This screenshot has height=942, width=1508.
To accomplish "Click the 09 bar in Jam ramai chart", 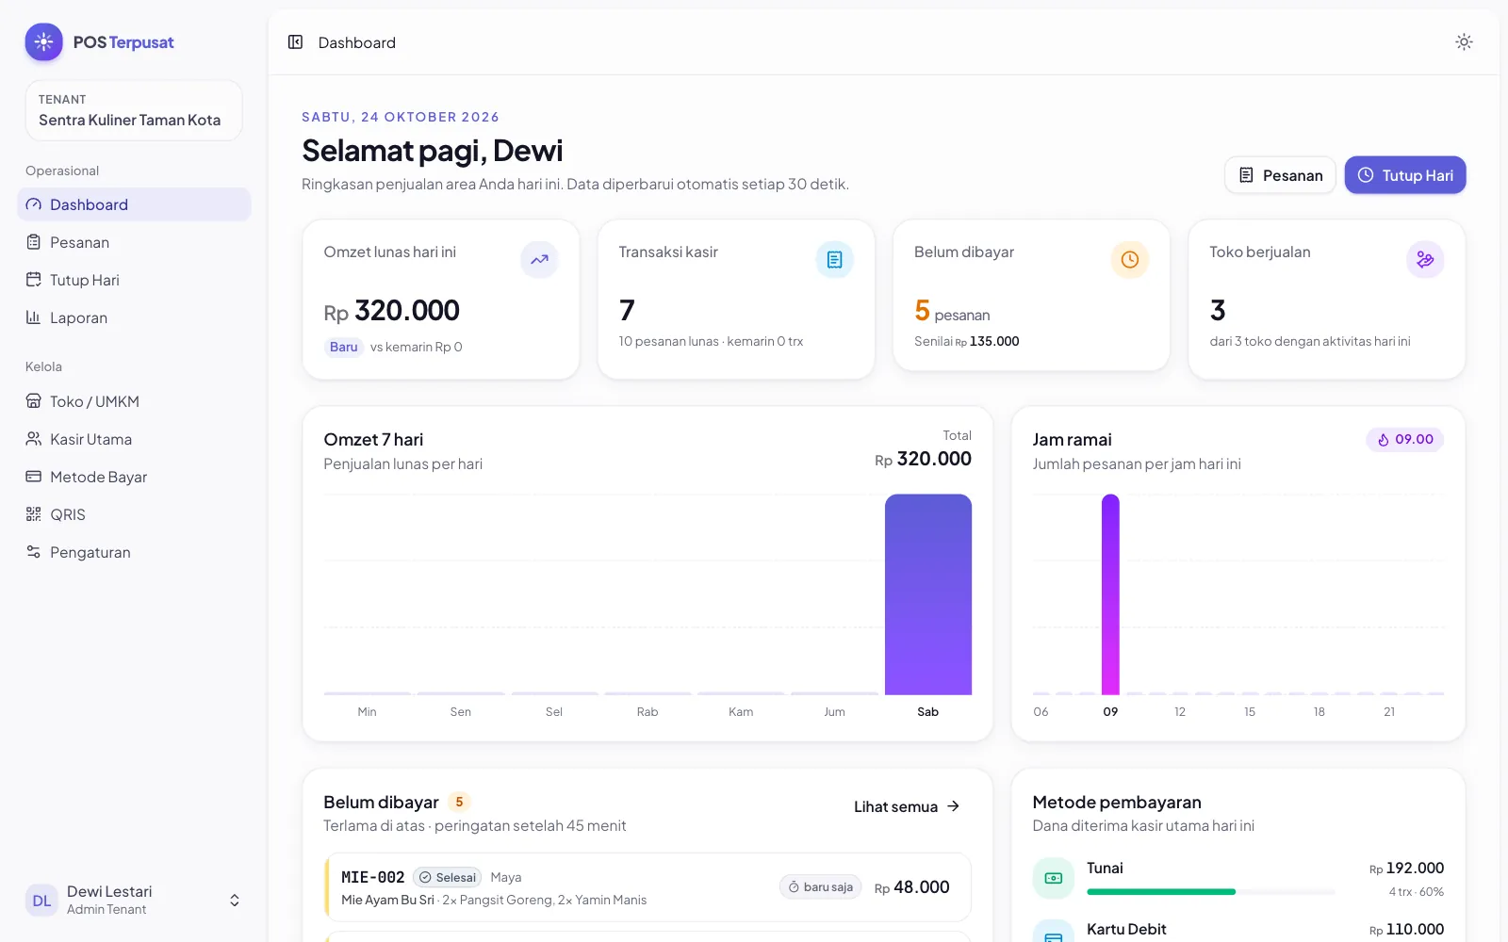I will [1110, 594].
